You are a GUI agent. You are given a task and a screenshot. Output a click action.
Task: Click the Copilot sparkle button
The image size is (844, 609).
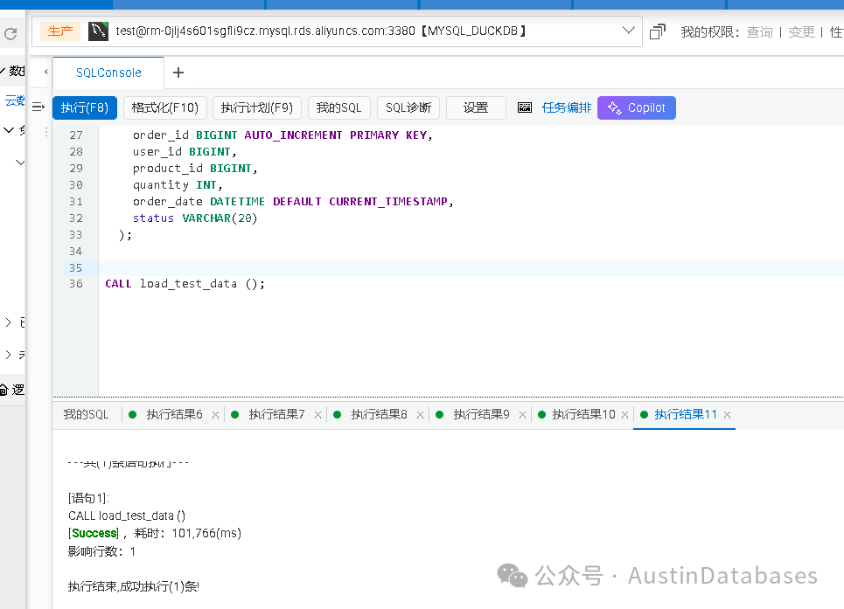point(636,107)
